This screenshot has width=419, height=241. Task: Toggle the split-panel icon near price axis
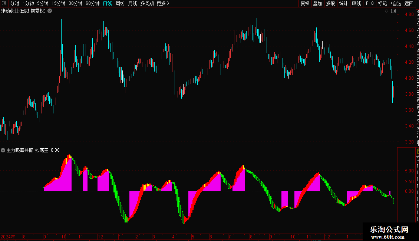[x=393, y=11]
